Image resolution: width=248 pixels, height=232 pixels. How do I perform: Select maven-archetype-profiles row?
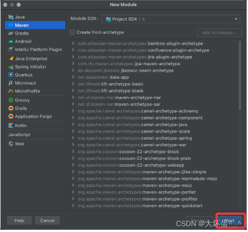154,199
